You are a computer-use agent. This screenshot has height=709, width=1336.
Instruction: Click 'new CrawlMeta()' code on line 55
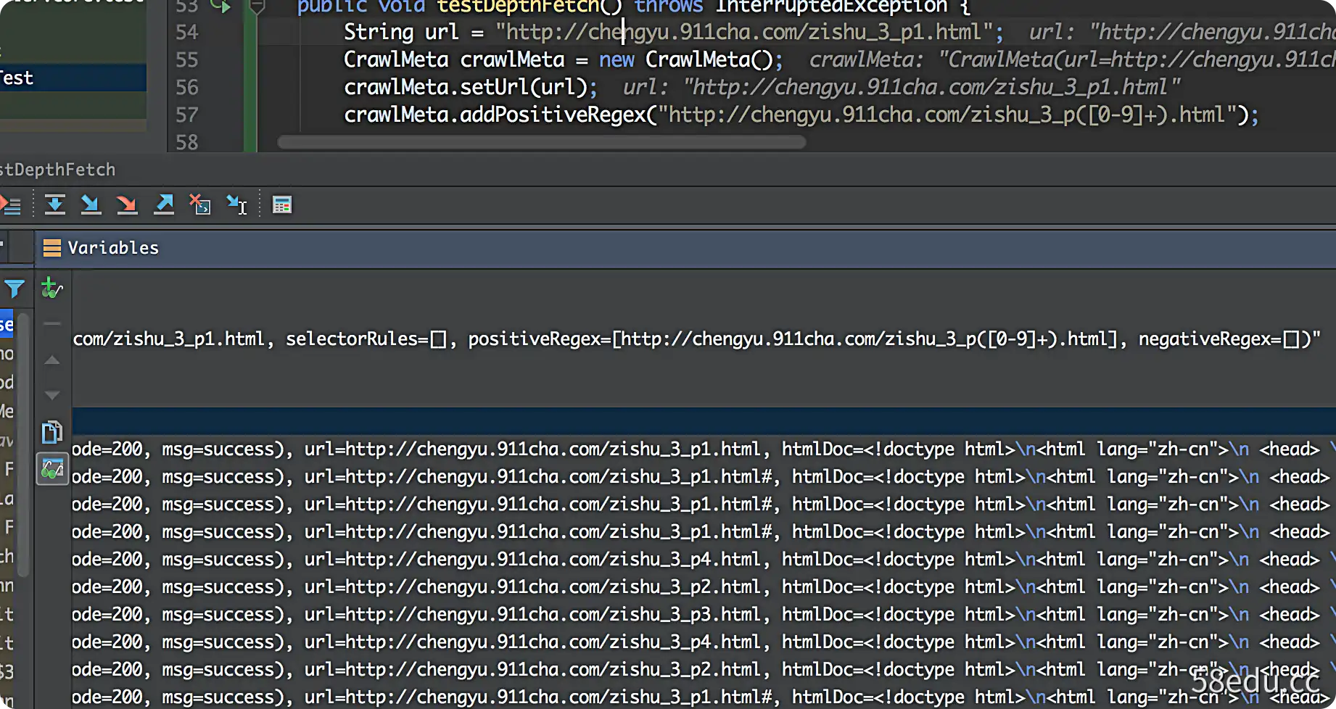[690, 59]
